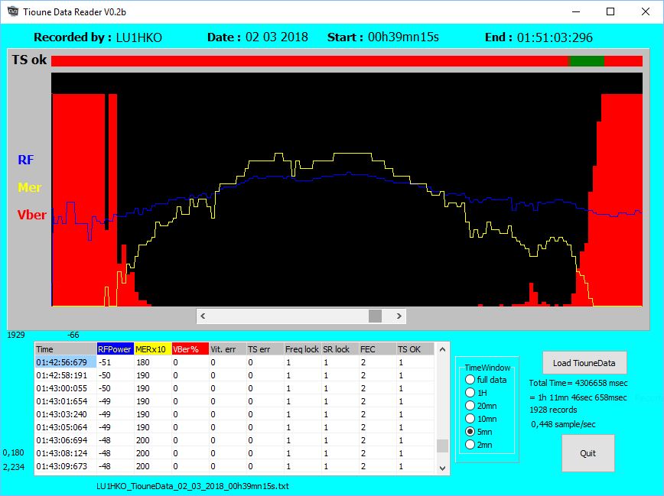Select the row with time 01:42:56:679
Image resolution: width=664 pixels, height=496 pixels.
point(234,362)
